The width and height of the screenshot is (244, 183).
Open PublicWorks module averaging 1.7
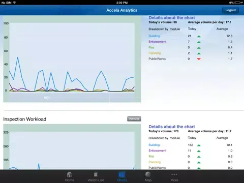pyautogui.click(x=157, y=59)
